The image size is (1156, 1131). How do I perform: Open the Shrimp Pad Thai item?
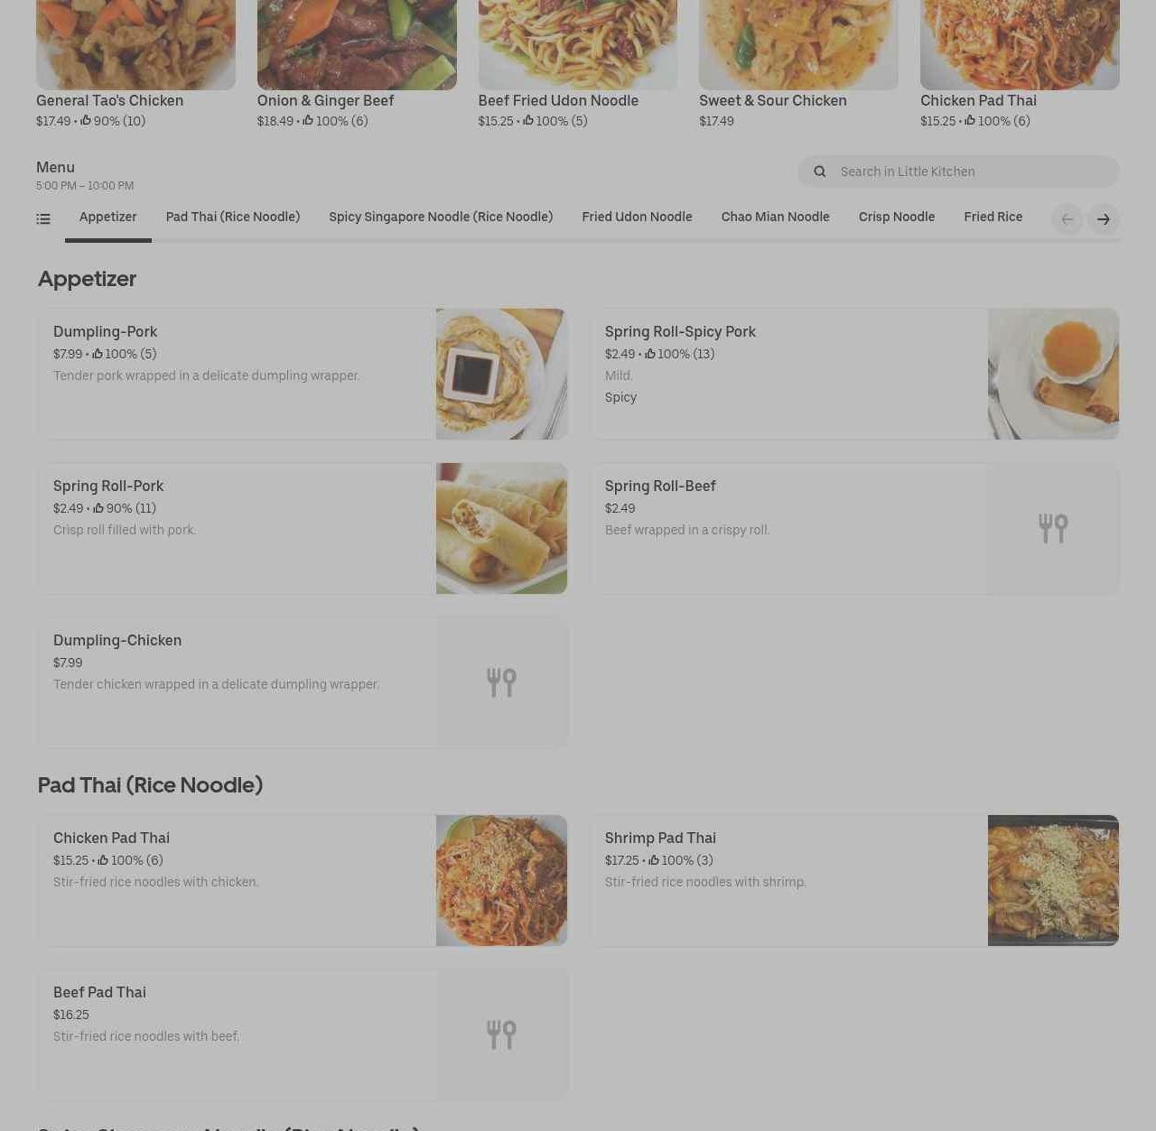[854, 880]
